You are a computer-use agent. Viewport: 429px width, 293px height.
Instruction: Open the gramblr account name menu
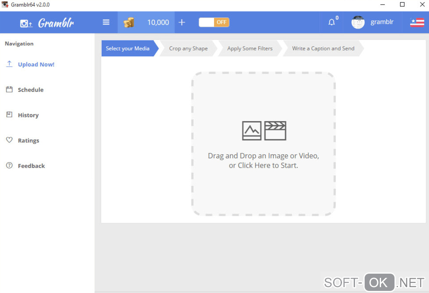pyautogui.click(x=382, y=22)
